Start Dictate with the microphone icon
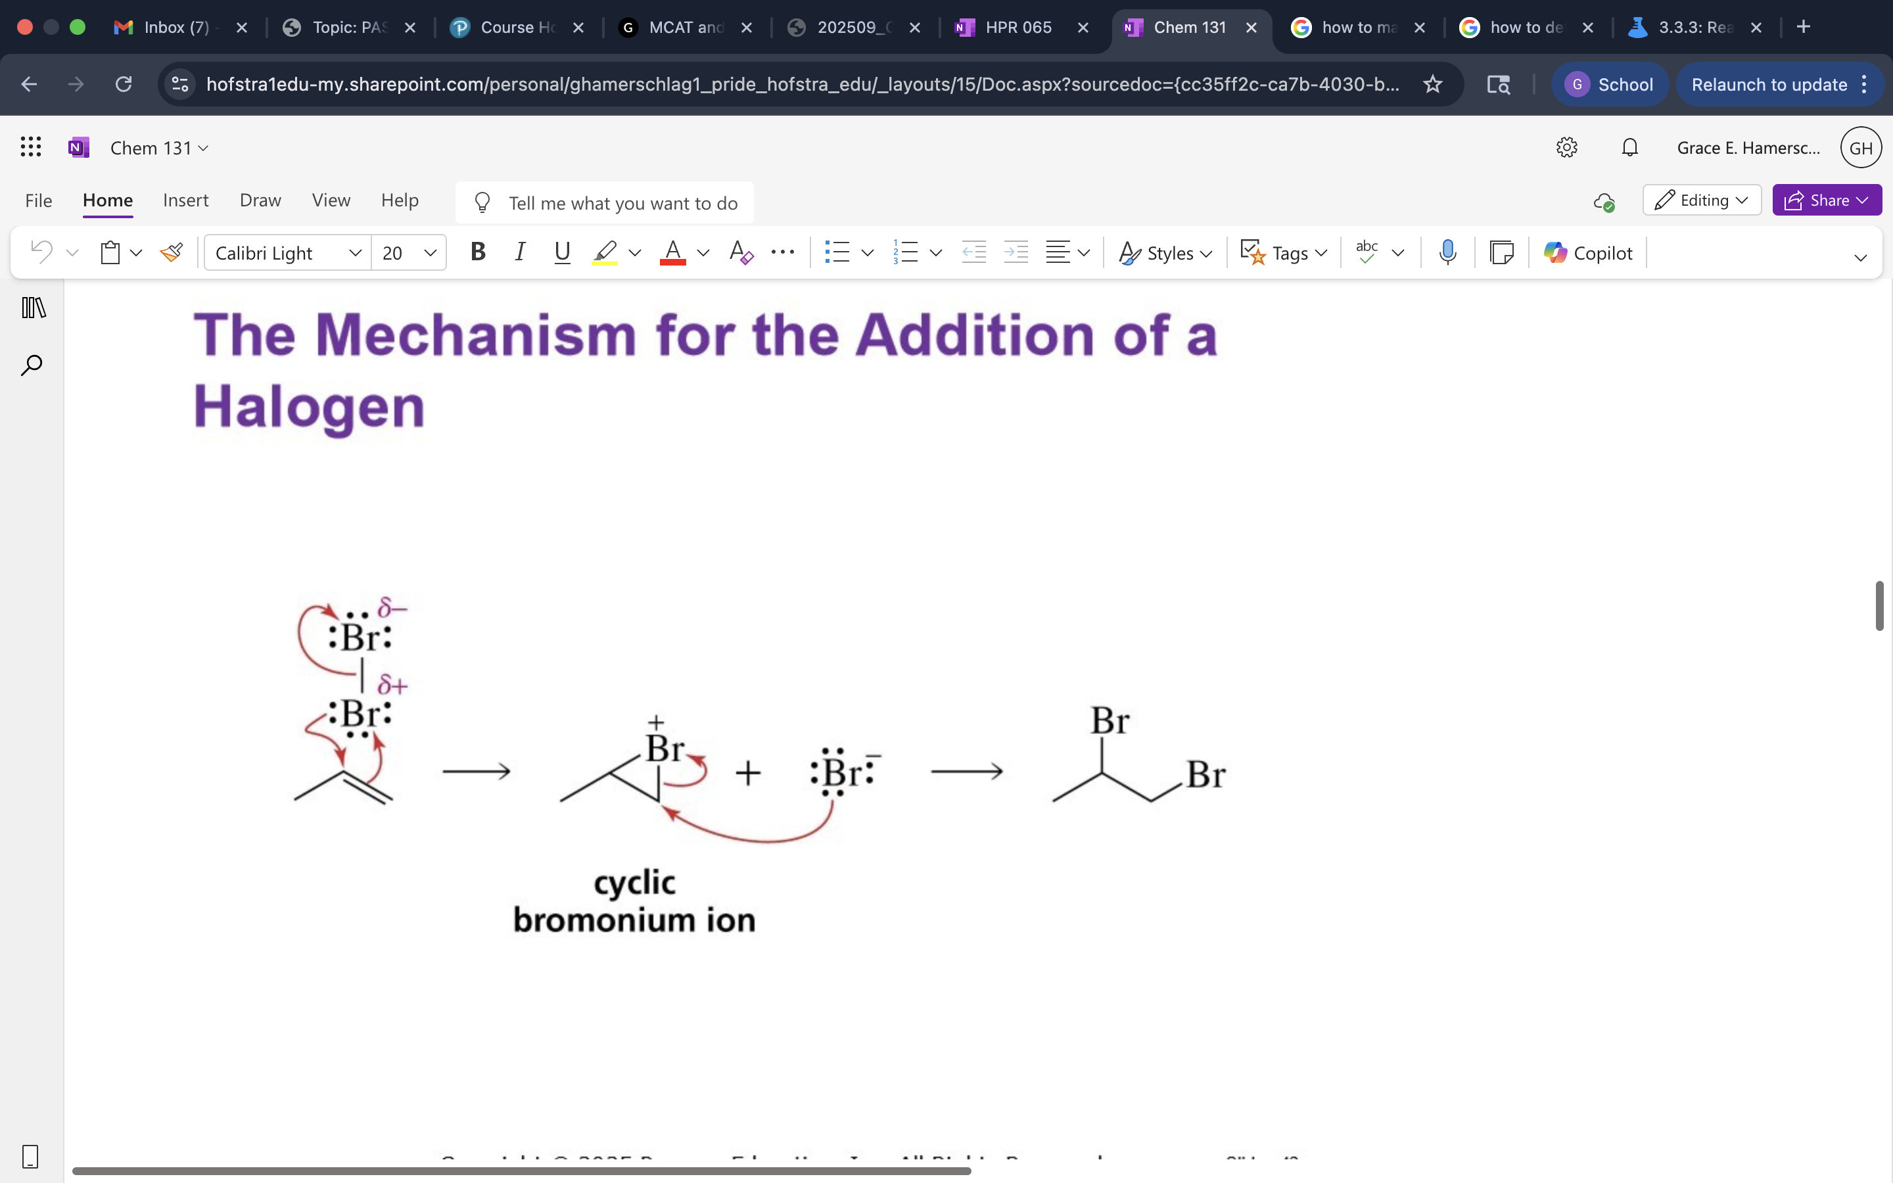The width and height of the screenshot is (1893, 1183). [x=1446, y=252]
